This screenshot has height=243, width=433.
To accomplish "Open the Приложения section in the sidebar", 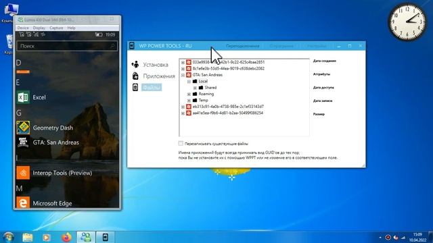I will click(159, 76).
